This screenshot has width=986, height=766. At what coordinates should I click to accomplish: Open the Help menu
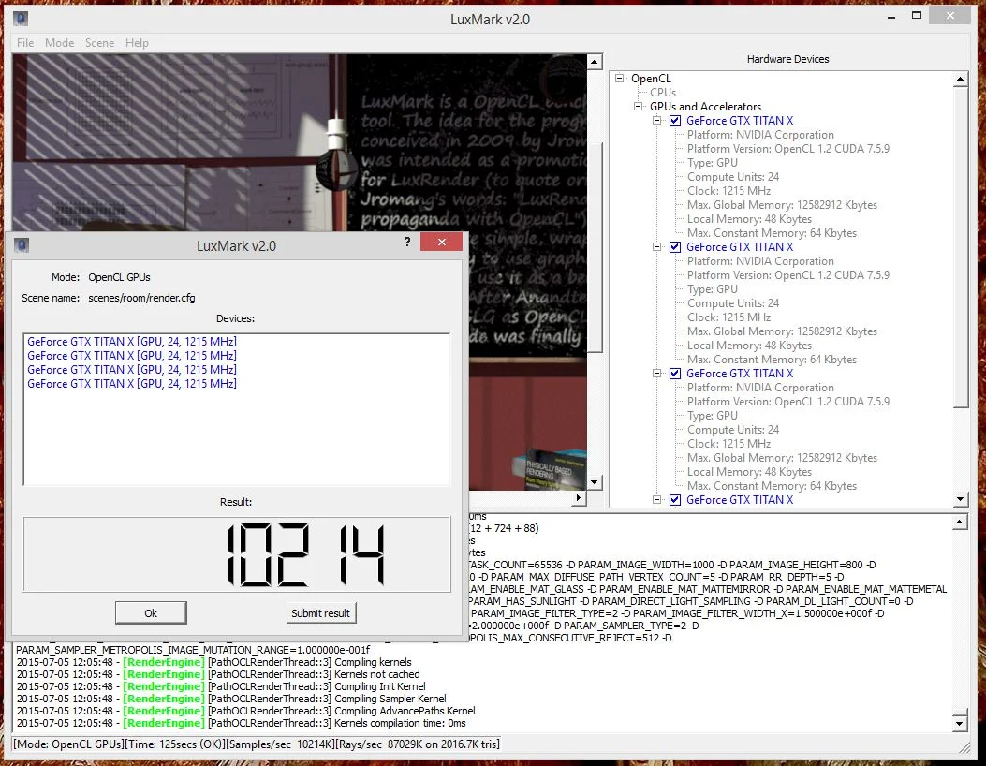tap(137, 43)
